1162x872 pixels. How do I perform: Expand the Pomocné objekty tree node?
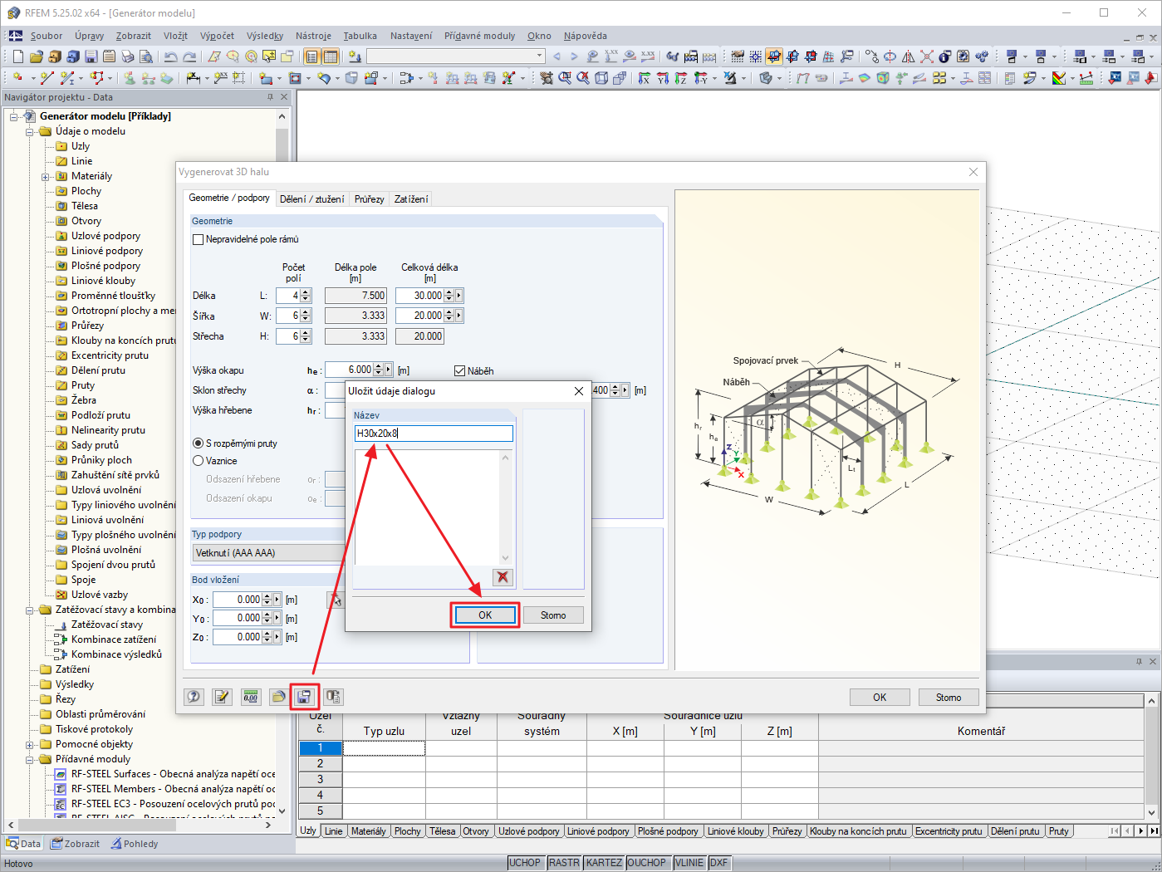[30, 744]
